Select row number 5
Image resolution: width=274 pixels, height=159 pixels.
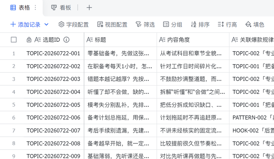click(x=14, y=105)
